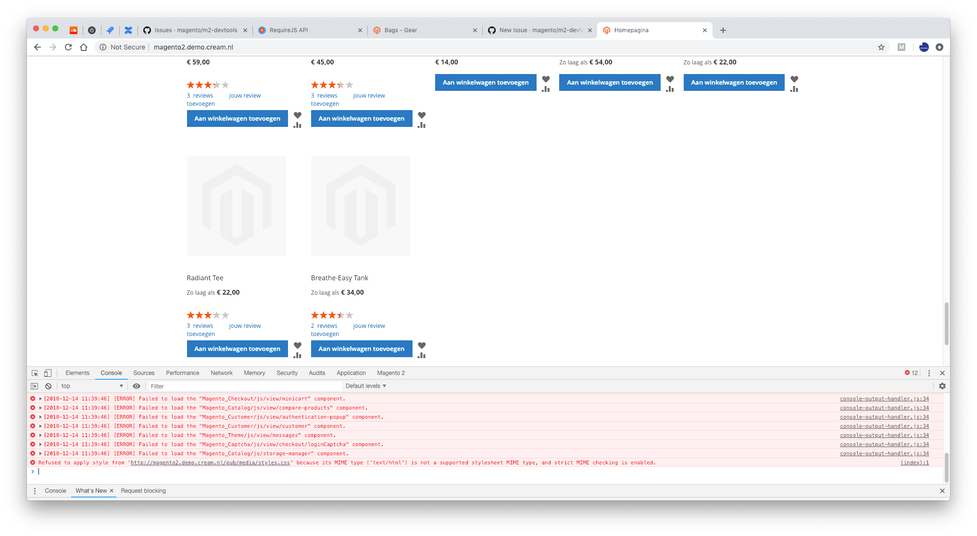Clear the console messages
Image resolution: width=977 pixels, height=536 pixels.
(x=48, y=386)
